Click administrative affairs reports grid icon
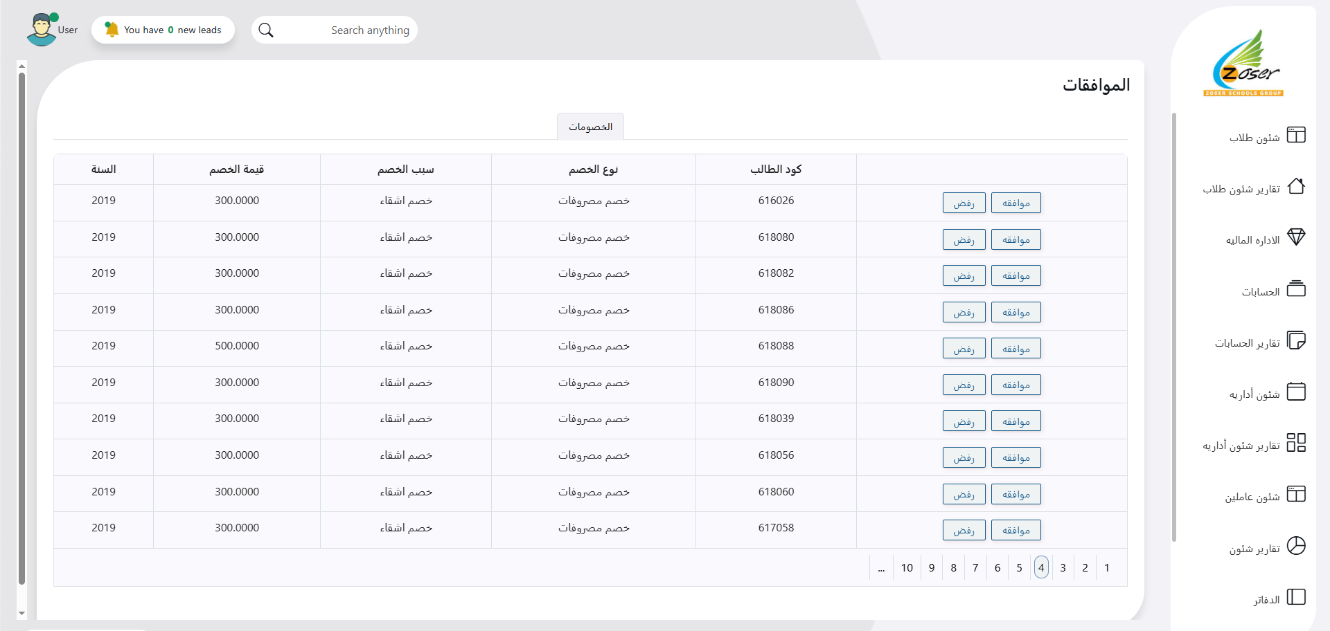Viewport: 1330px width, 631px height. 1295,443
